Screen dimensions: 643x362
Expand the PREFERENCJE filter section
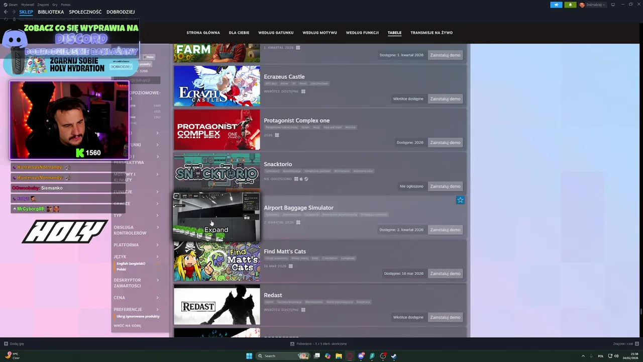point(137,310)
